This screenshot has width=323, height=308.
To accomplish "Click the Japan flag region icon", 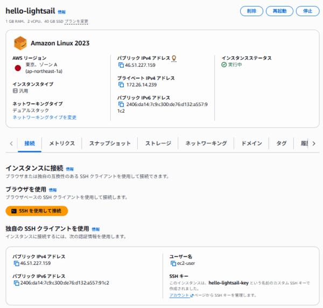I will click(18, 68).
